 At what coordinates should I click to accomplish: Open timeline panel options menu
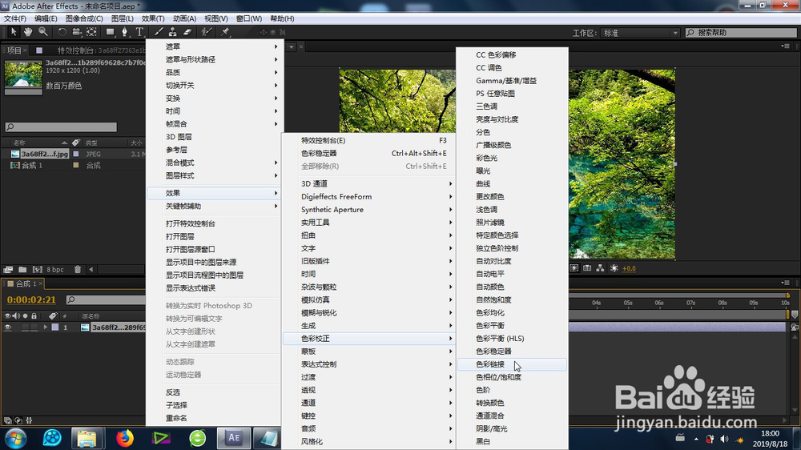click(x=785, y=283)
